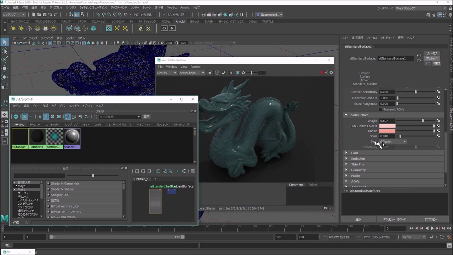453x255 pixels.
Task: Switch to the Bifrost shelf tab
Action: (x=195, y=22)
